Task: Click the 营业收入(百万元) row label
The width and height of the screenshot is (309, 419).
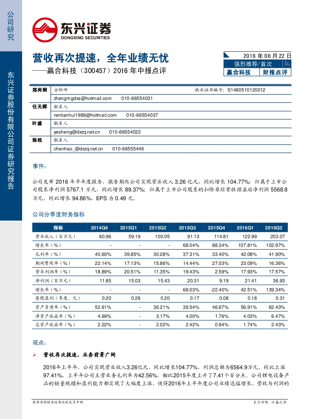Action: click(x=55, y=237)
